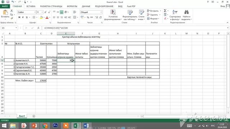230x129 pixels.
Task: Open the Calibri font name dropdown
Action: pos(35,12)
